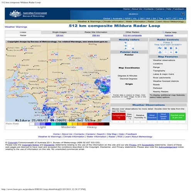Open the Weather Warnings link
Image resolution: width=191 pixels, height=191 pixels.
[16, 27]
